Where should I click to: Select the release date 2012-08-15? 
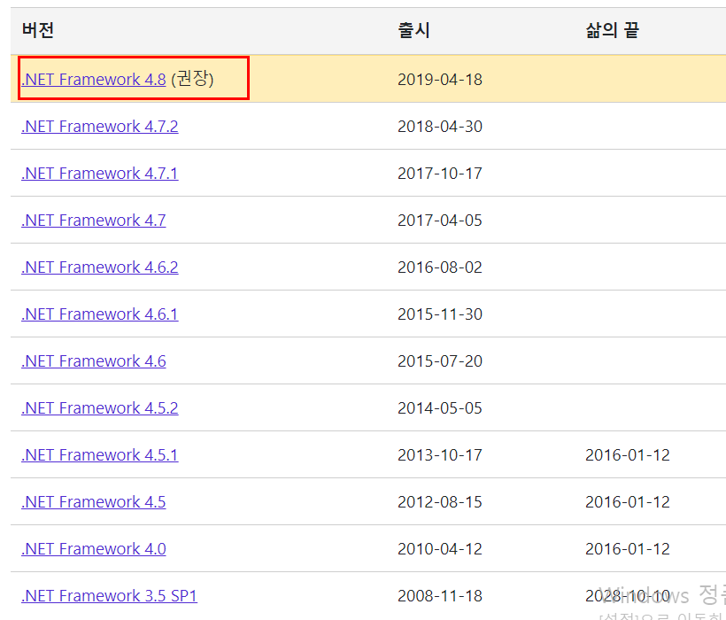click(x=440, y=502)
